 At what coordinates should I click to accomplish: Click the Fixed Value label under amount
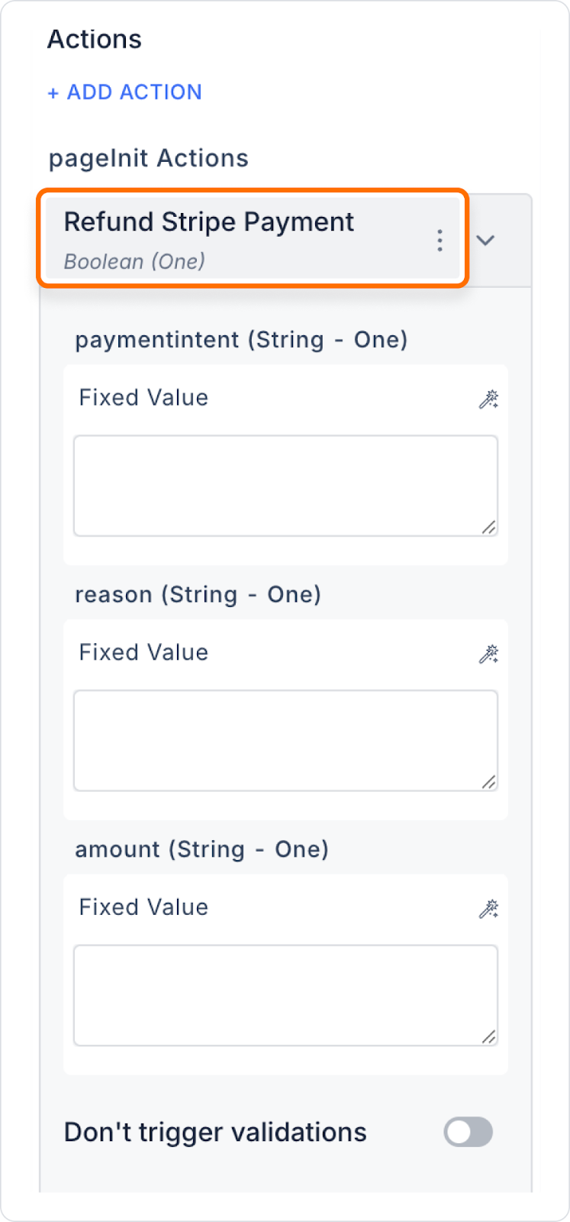click(143, 907)
